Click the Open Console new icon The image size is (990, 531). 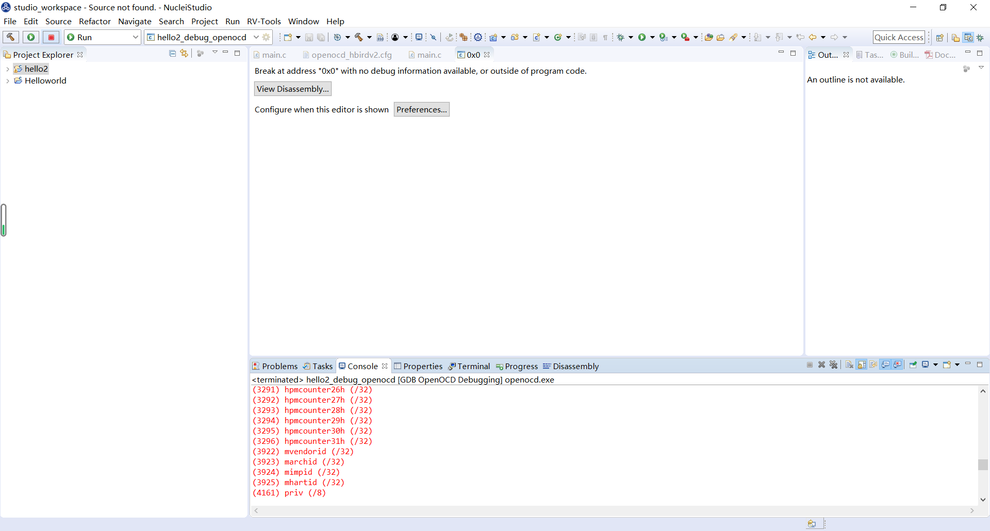point(947,364)
